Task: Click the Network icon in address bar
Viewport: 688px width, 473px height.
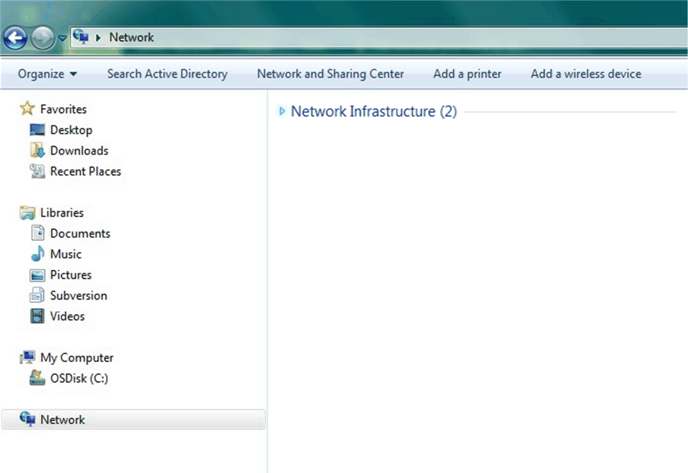Action: [82, 36]
